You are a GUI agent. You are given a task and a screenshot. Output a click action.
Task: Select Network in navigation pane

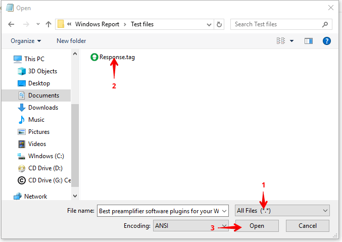coord(35,197)
